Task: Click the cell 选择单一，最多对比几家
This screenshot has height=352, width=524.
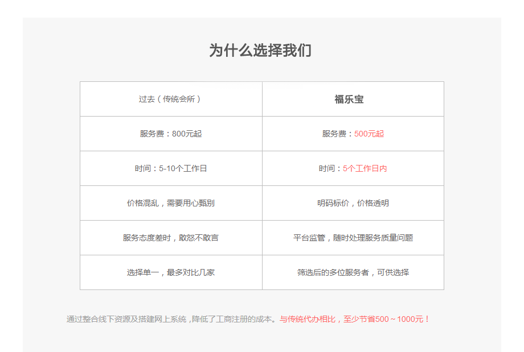Action: point(171,272)
